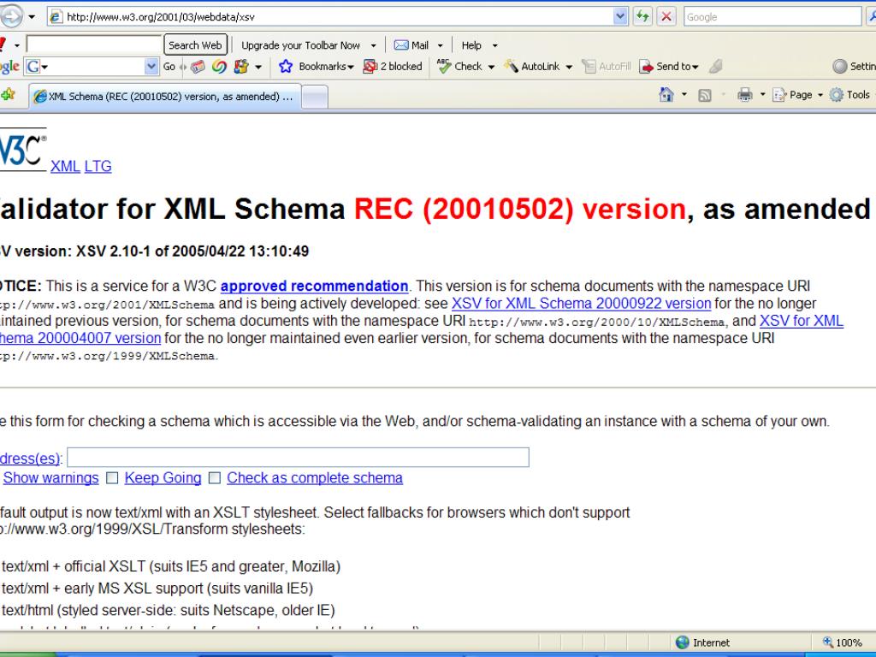Click the Go button on Google toolbar

click(169, 67)
